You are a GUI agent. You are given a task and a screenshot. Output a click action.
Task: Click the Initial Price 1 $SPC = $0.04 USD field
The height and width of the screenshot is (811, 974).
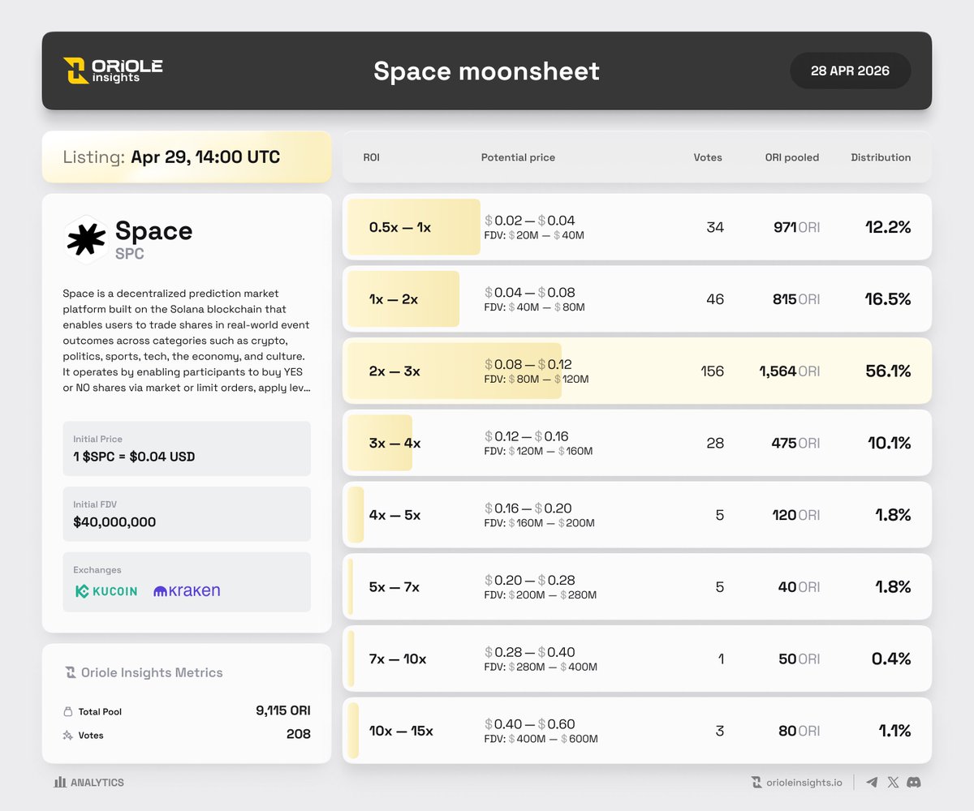[x=187, y=448]
